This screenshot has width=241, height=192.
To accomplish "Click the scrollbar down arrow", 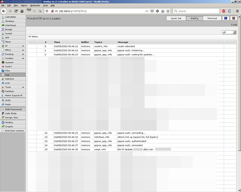I will [239, 190].
